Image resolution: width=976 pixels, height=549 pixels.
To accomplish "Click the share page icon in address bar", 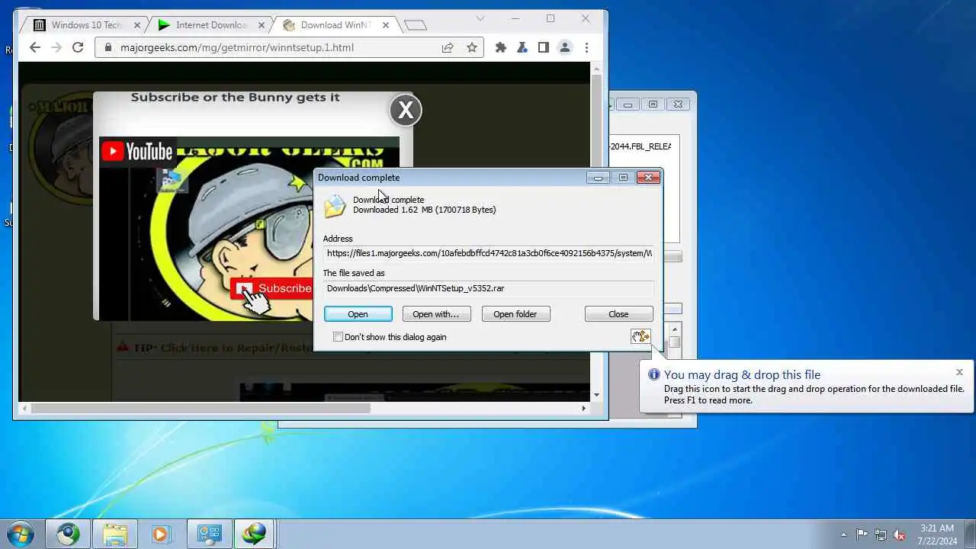I will 448,47.
